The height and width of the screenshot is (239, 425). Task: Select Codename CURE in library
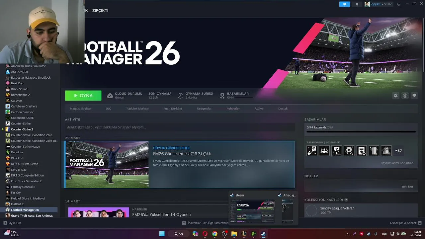tap(22, 118)
